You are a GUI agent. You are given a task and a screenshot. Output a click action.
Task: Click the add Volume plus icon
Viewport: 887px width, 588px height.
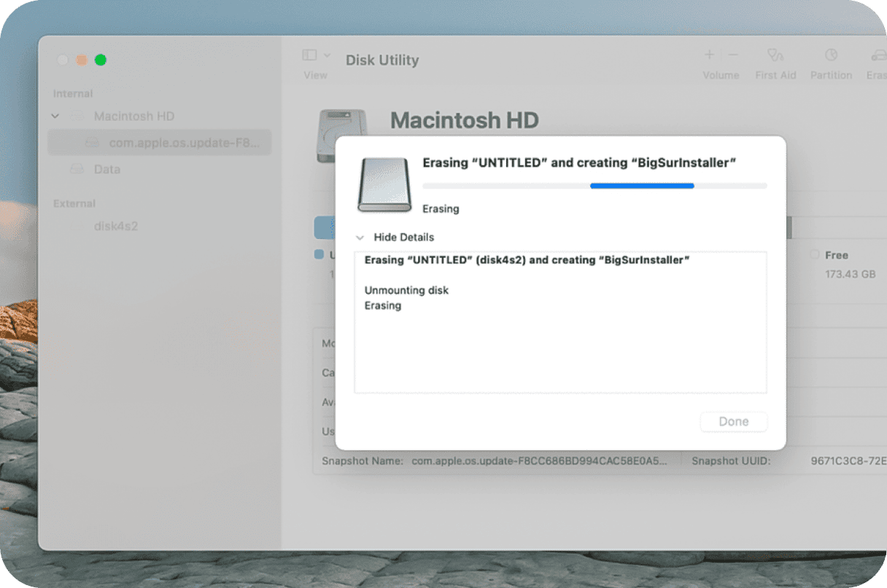pos(709,55)
